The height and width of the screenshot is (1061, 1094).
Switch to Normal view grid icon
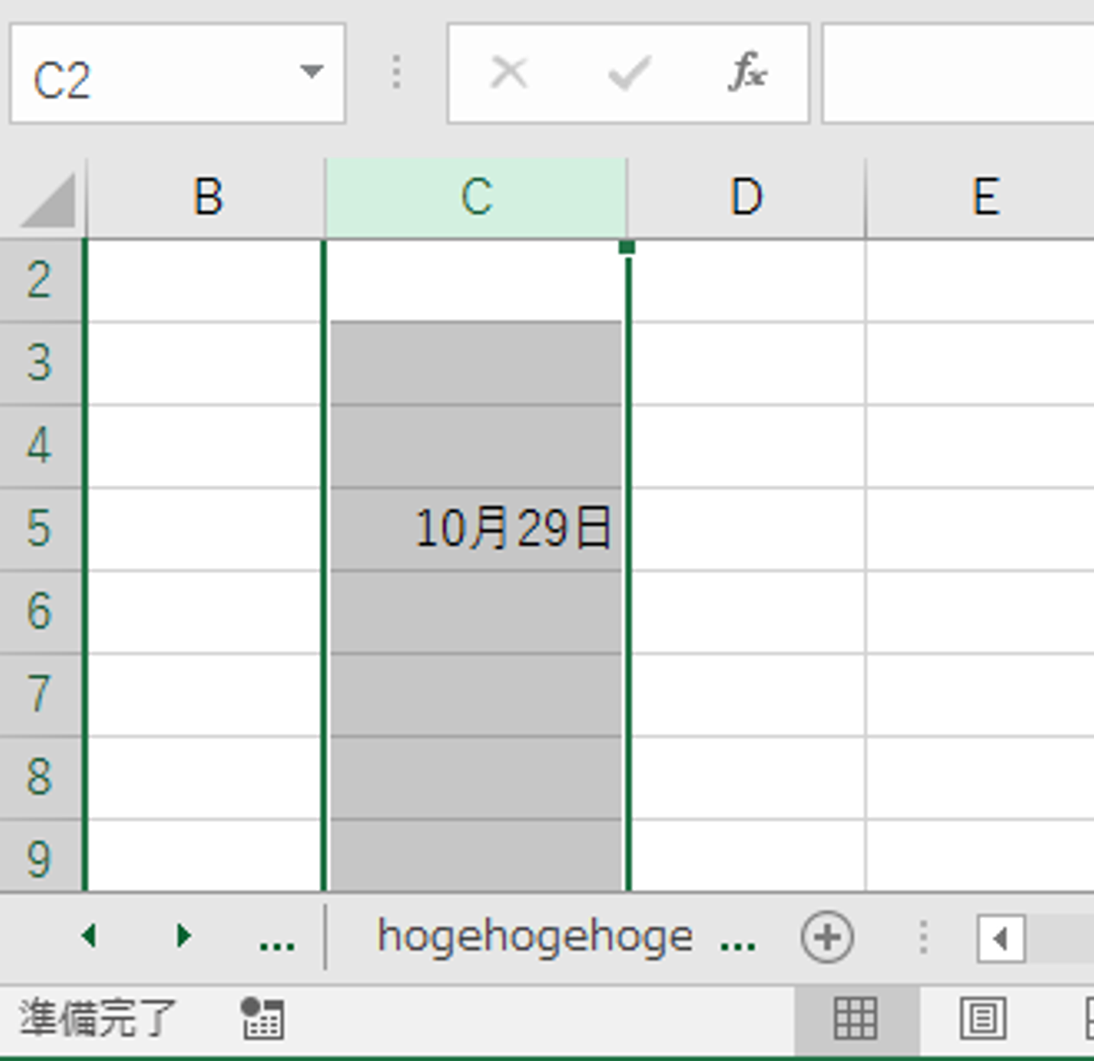855,1018
